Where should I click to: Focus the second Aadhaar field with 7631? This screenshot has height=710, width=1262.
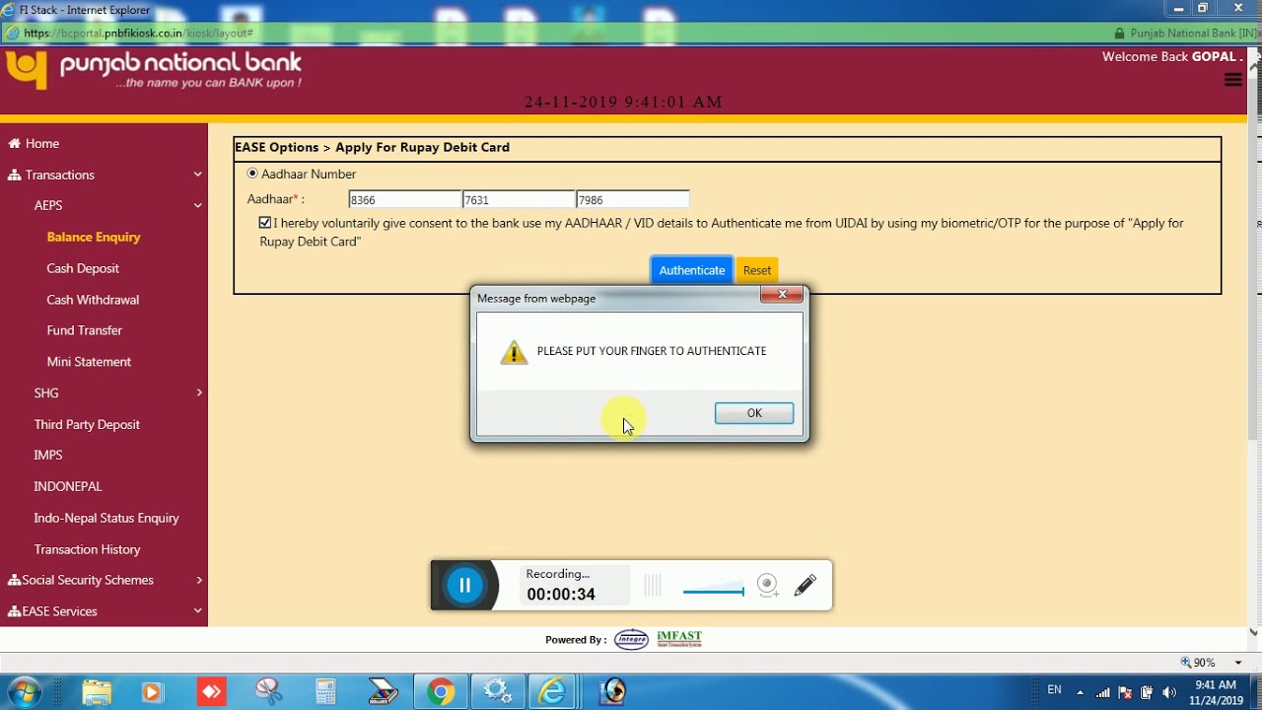(x=518, y=200)
